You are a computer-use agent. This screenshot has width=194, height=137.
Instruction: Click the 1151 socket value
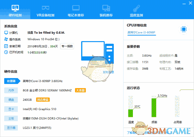click(145, 62)
